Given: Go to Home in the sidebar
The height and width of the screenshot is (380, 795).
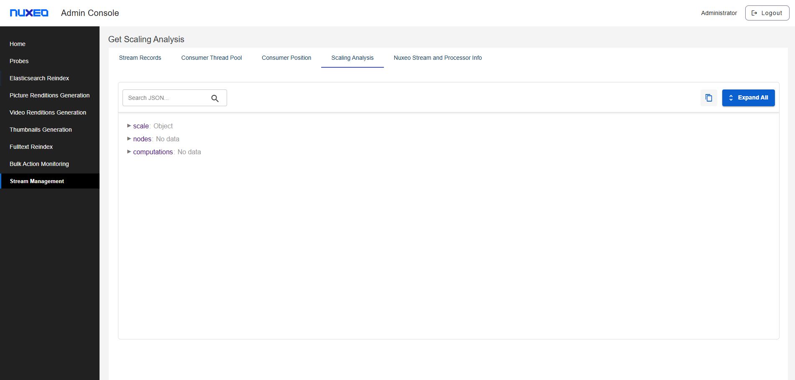Looking at the screenshot, I should (18, 44).
